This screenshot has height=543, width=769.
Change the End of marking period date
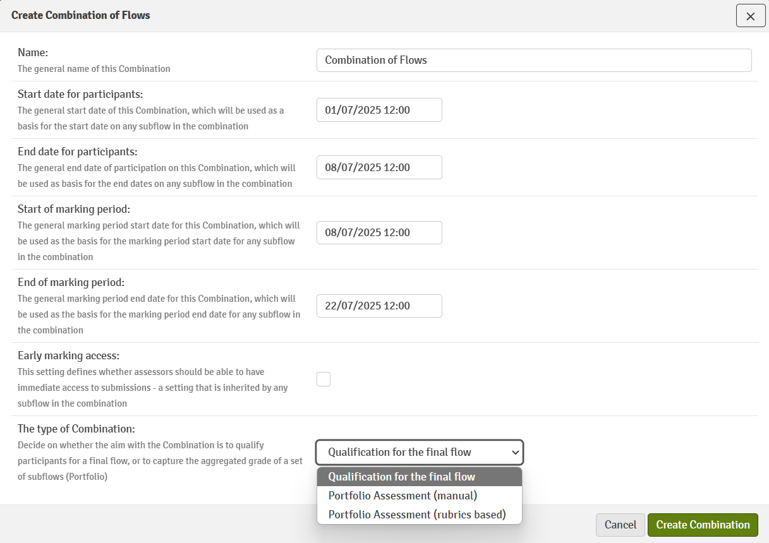click(379, 306)
